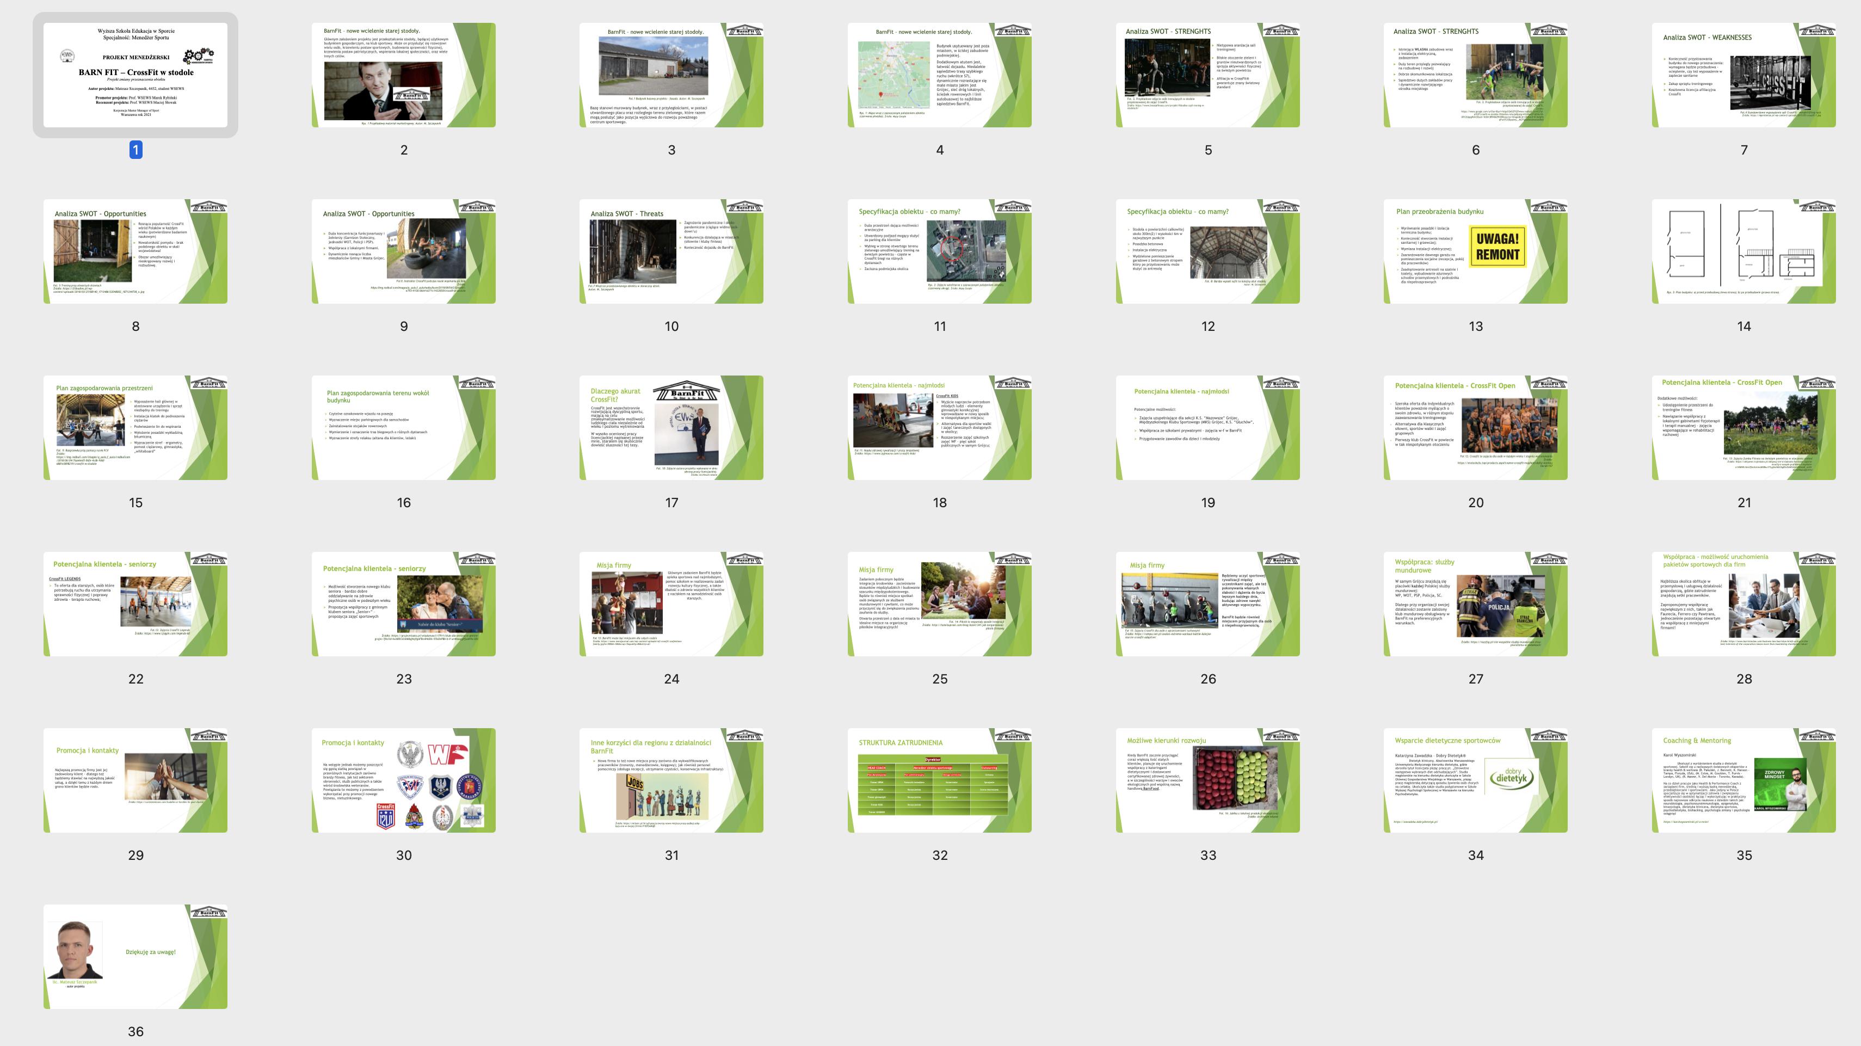
Task: Click slide 32 STRUKTURA ZATRUDNIENIA table
Action: point(939,779)
